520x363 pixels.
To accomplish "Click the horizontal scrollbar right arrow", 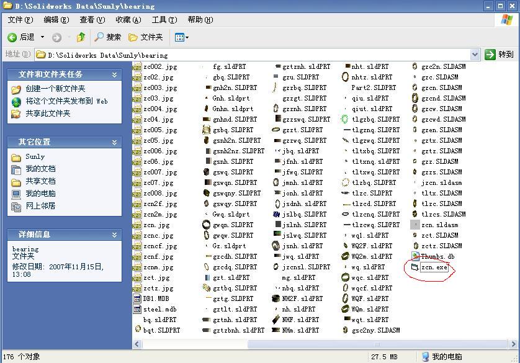I will (513, 344).
